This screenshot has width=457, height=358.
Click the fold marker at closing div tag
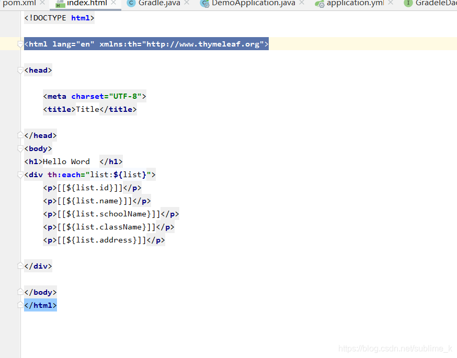pos(20,265)
